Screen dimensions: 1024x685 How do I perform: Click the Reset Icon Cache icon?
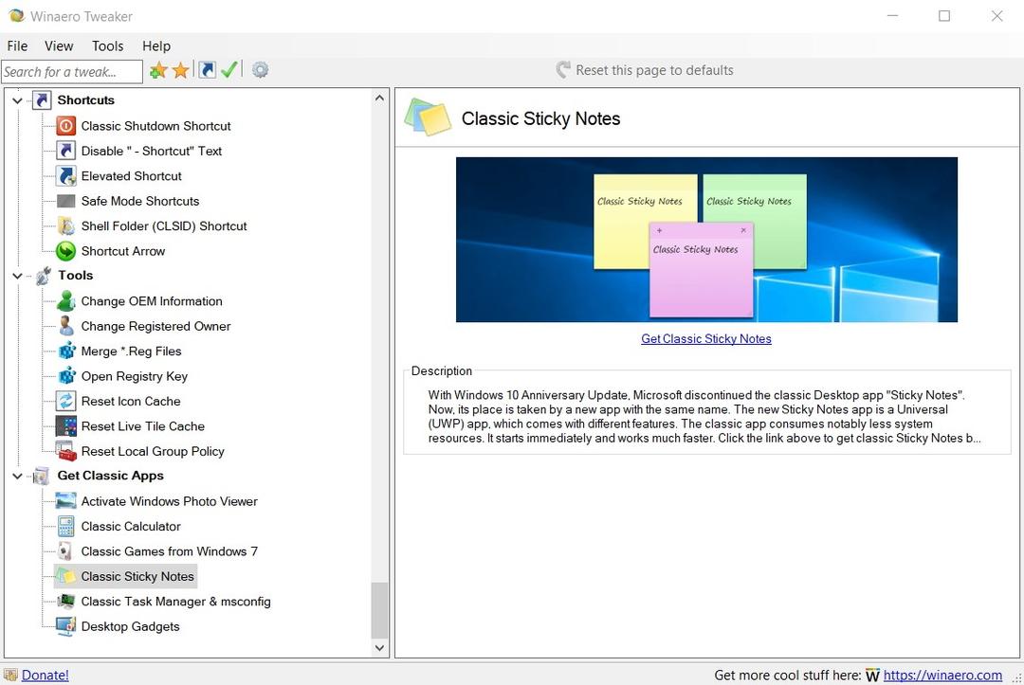(x=65, y=402)
